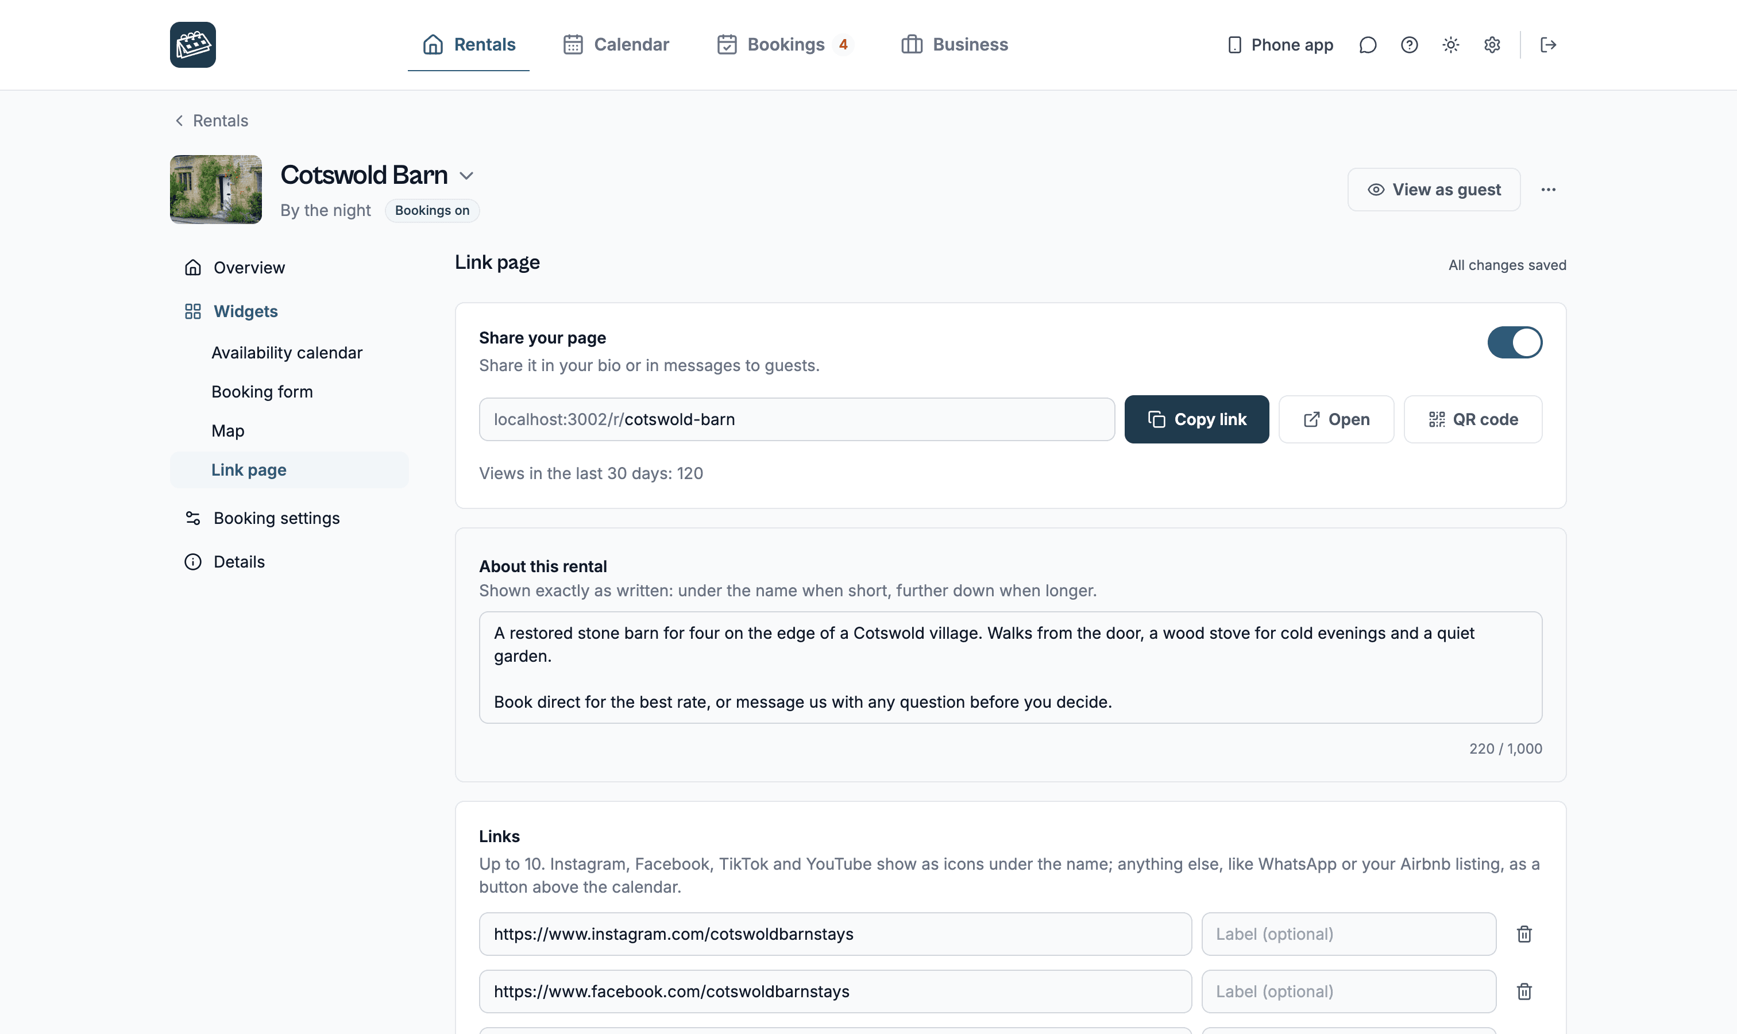Click the log out icon
1737x1034 pixels.
pyautogui.click(x=1548, y=45)
